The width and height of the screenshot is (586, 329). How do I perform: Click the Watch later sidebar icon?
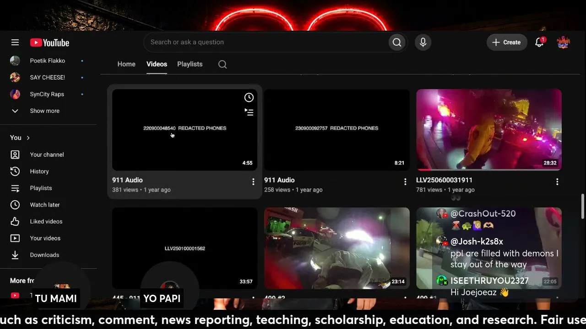click(15, 205)
